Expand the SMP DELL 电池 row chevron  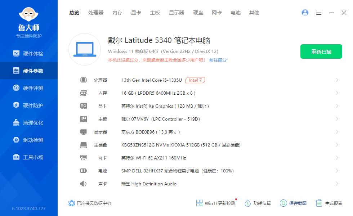(x=337, y=171)
